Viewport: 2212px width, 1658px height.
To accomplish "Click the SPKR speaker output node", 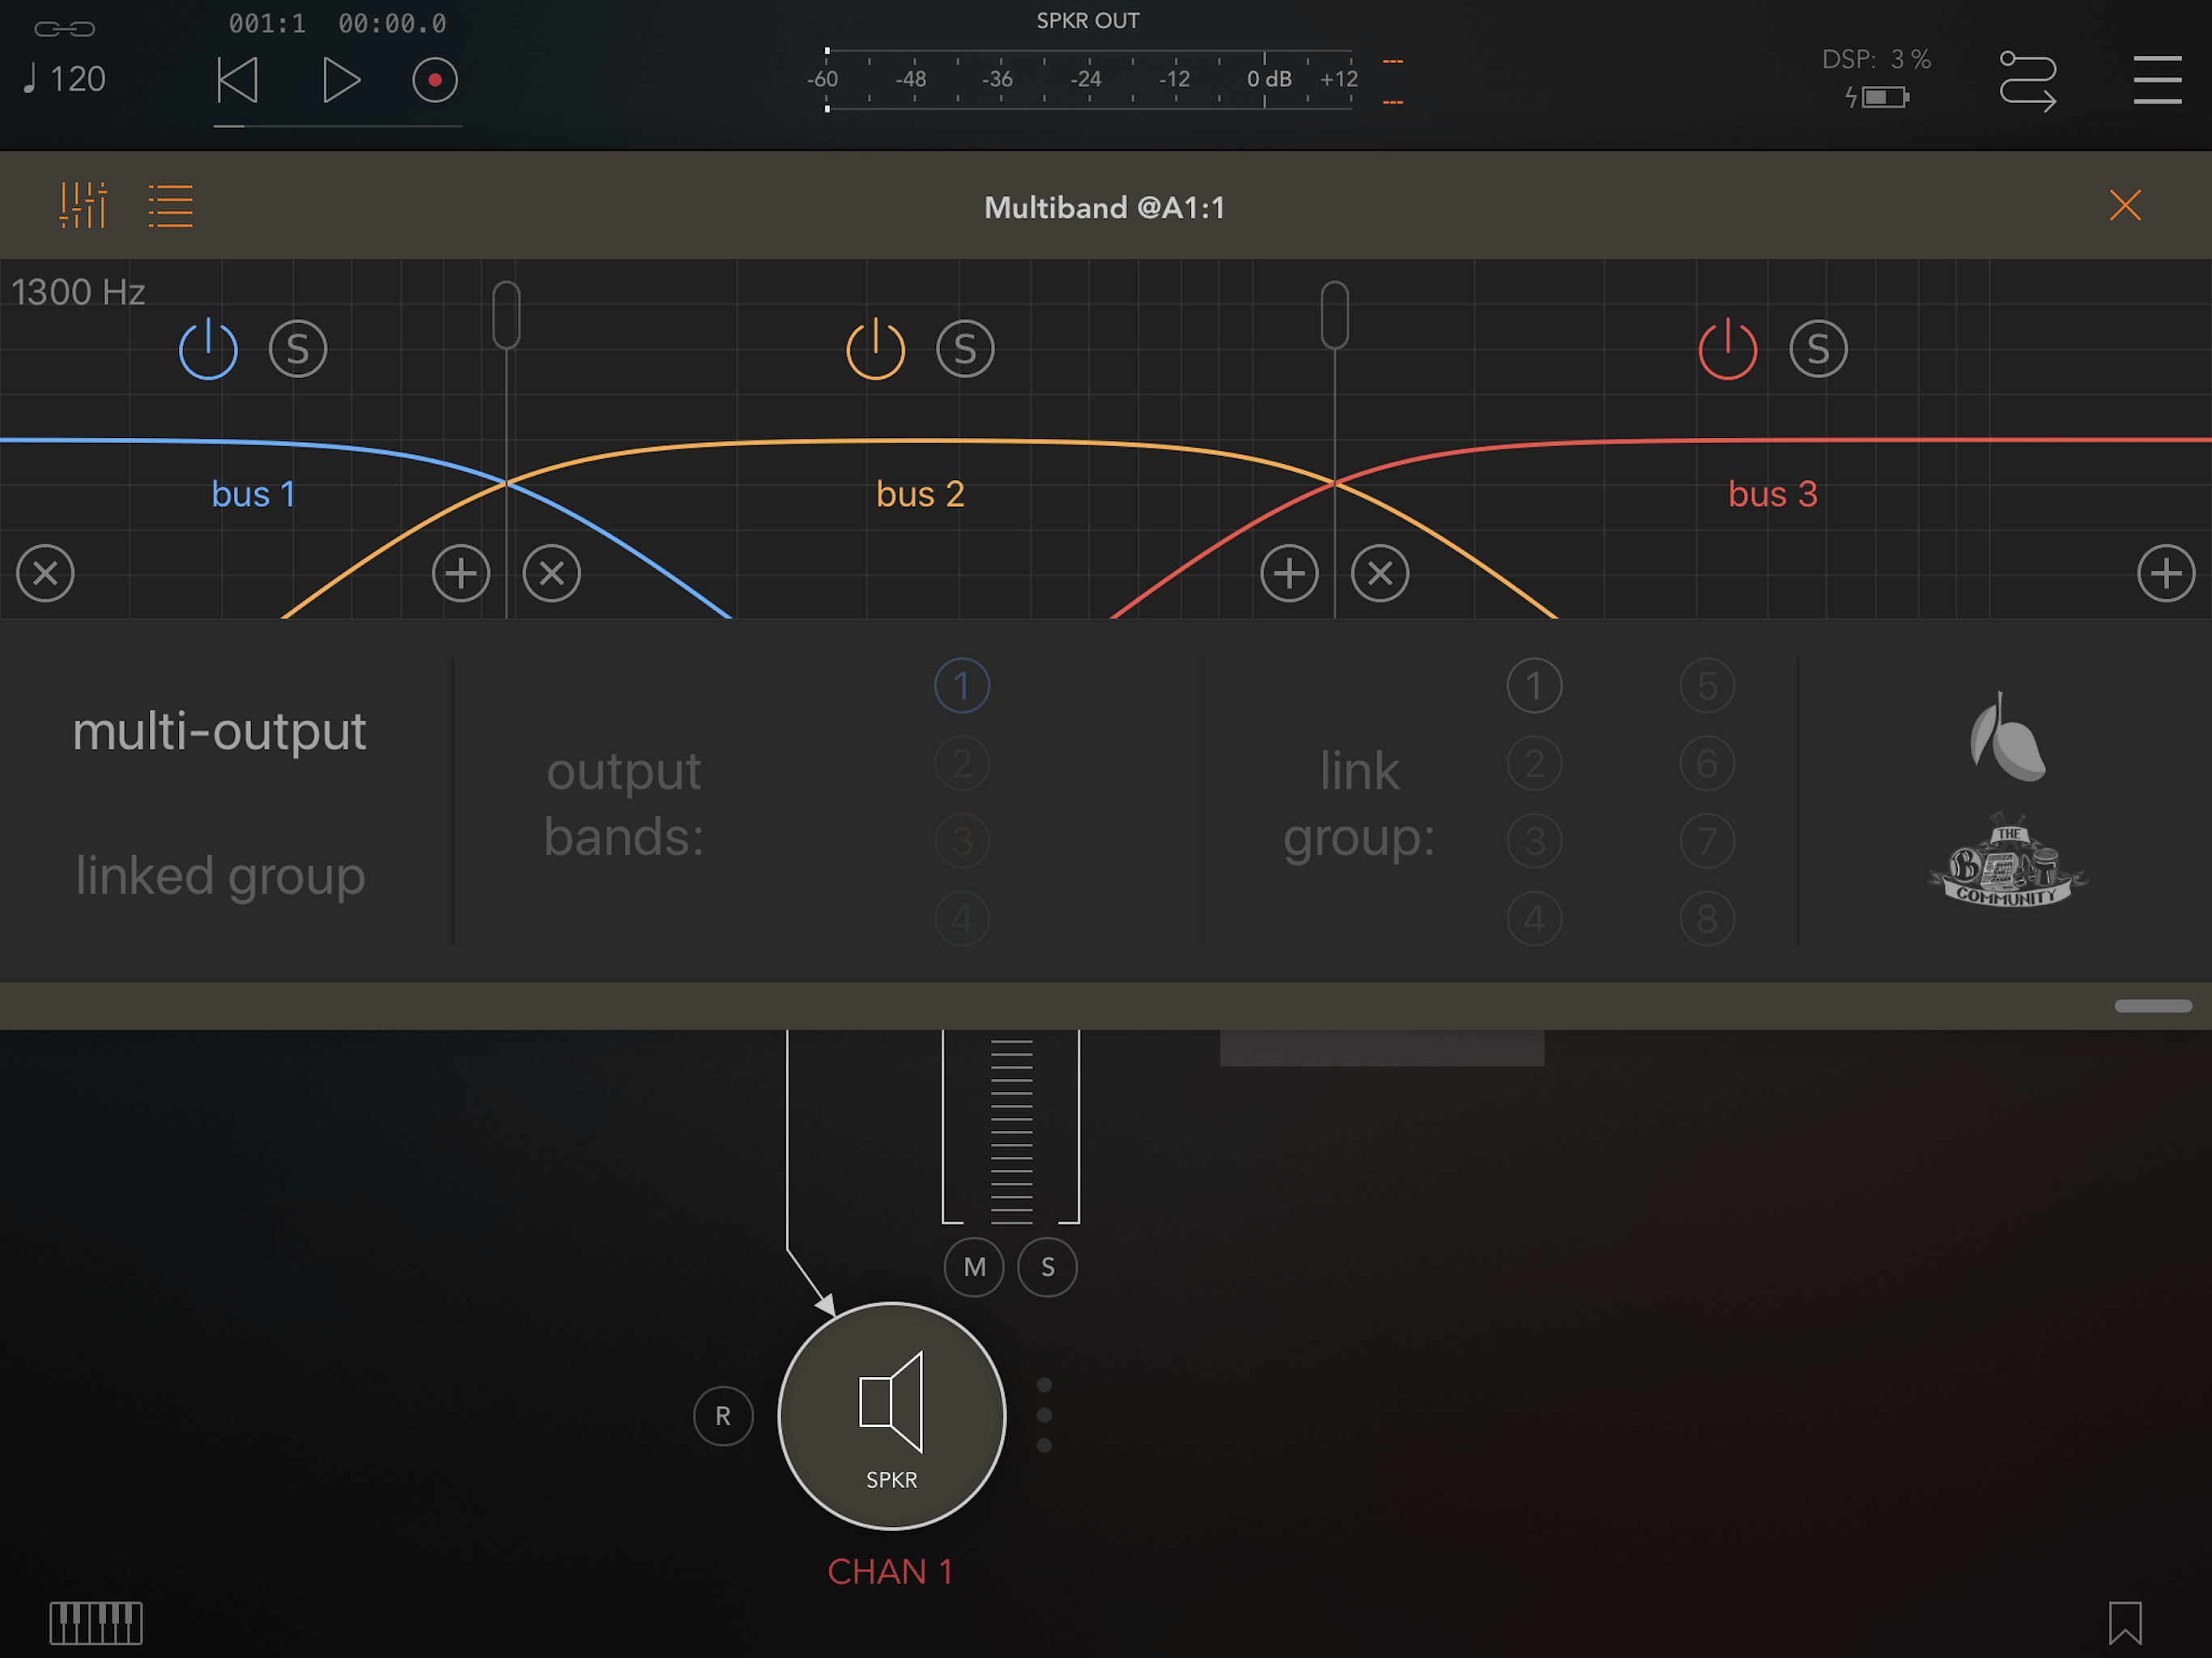I will (891, 1415).
